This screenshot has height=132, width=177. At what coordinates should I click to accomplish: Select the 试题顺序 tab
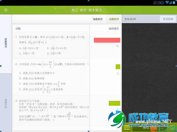coord(114,19)
